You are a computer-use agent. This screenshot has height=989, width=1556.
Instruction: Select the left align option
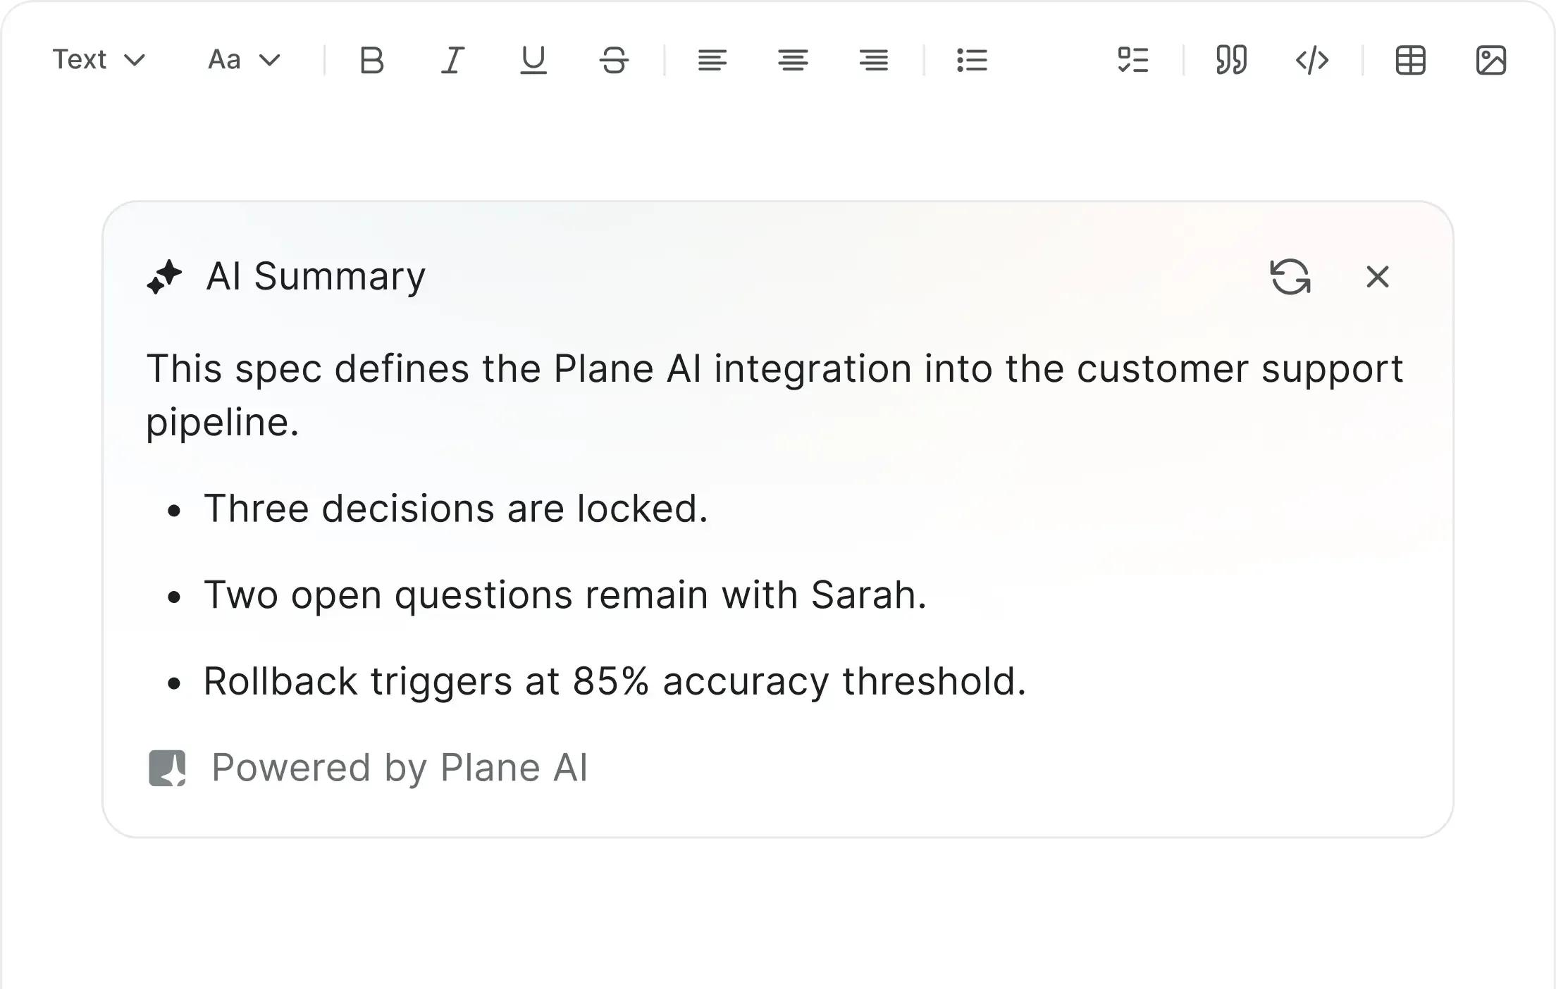pyautogui.click(x=712, y=61)
